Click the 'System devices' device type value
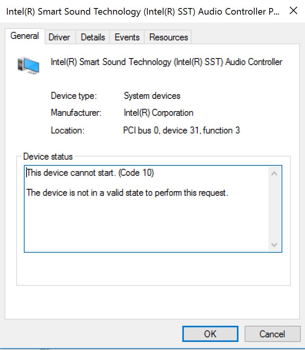The image size is (305, 350). (152, 96)
